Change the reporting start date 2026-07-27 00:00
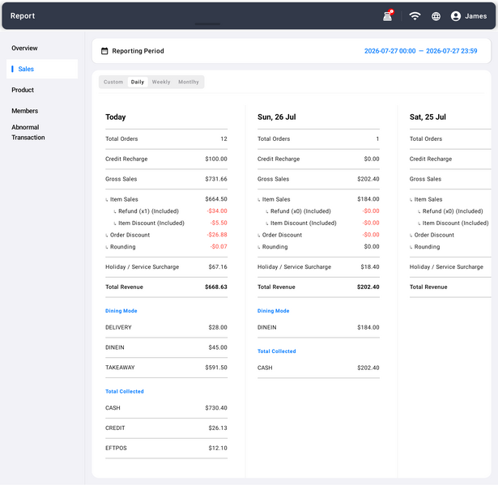 (x=389, y=51)
